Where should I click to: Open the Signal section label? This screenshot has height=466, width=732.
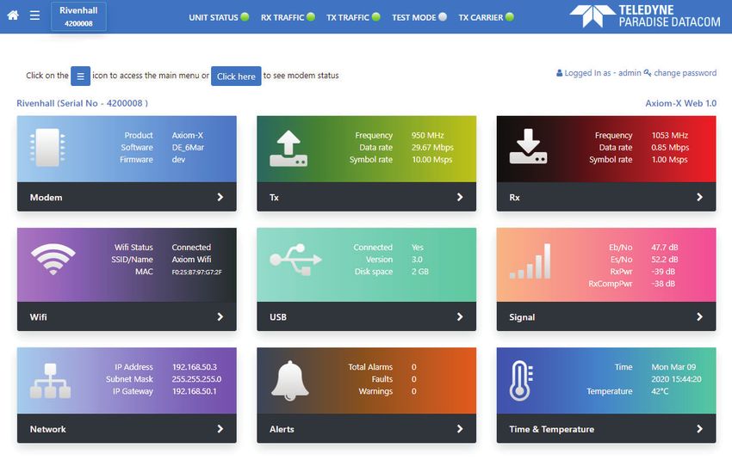pyautogui.click(x=522, y=317)
